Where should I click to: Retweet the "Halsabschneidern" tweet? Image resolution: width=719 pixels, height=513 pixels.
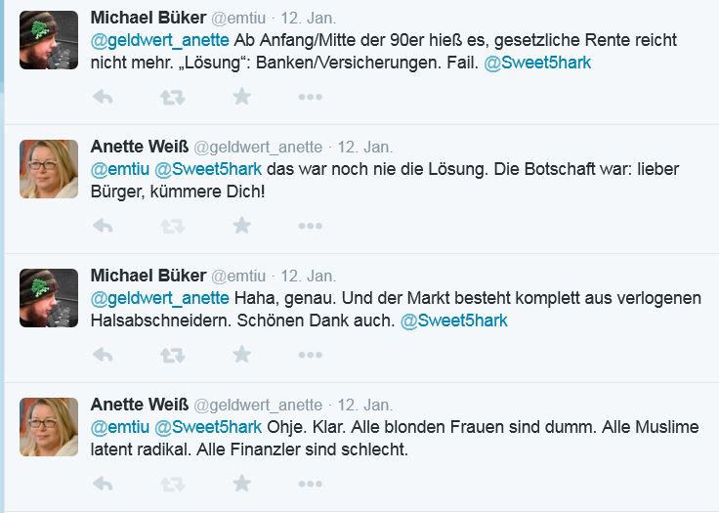click(x=172, y=355)
